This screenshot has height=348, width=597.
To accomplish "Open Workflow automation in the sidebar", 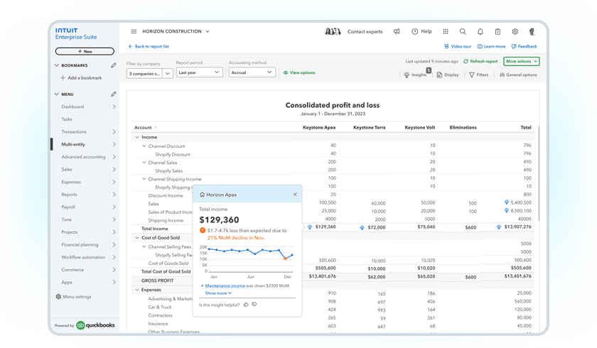I will point(84,258).
